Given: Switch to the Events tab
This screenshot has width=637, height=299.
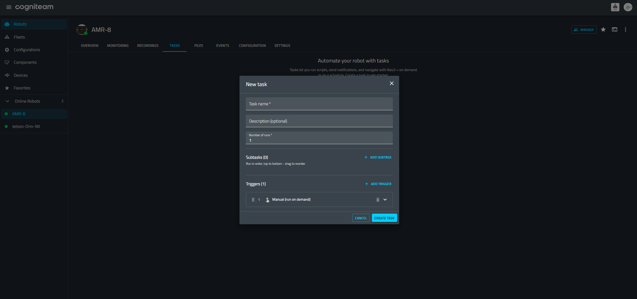Looking at the screenshot, I should click(223, 46).
